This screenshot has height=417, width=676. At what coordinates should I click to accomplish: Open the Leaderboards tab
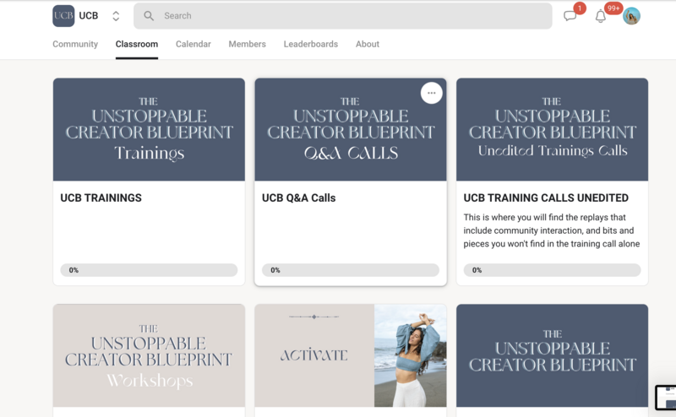(x=310, y=44)
